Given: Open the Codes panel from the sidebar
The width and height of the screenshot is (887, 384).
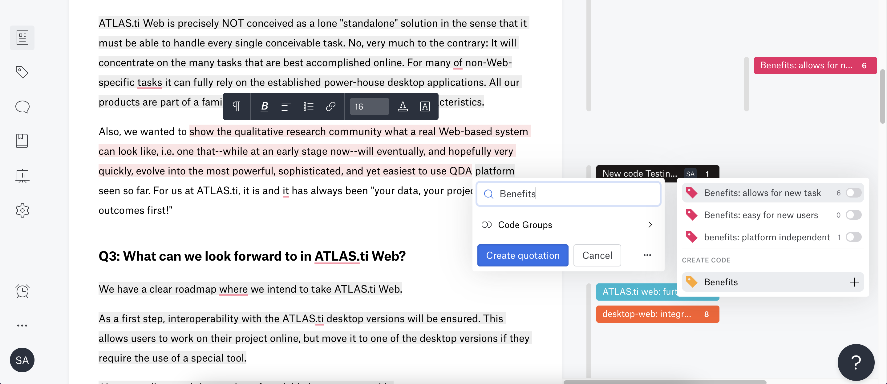Looking at the screenshot, I should pyautogui.click(x=22, y=72).
